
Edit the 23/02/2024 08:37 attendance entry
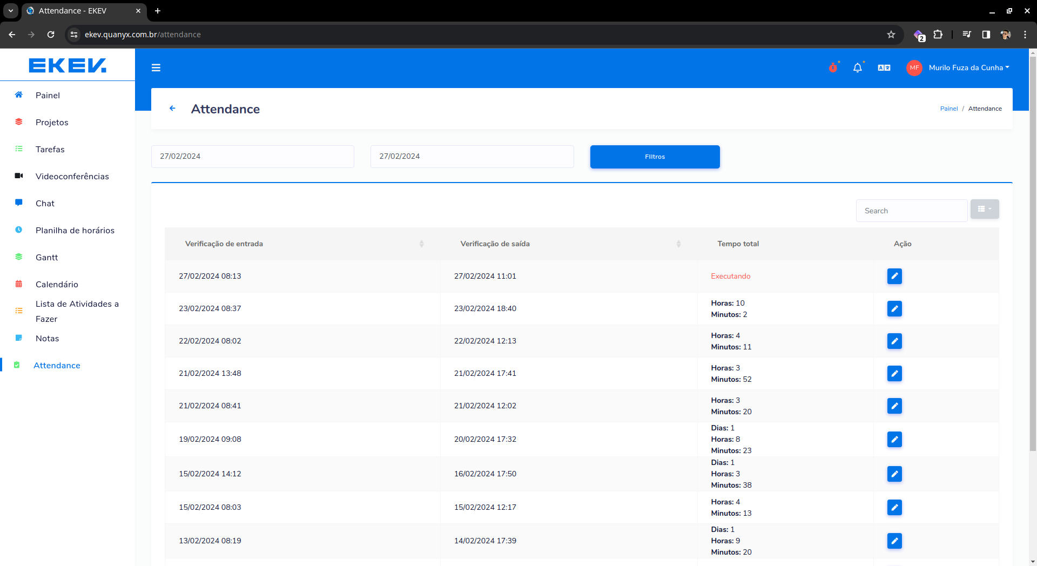(x=894, y=308)
